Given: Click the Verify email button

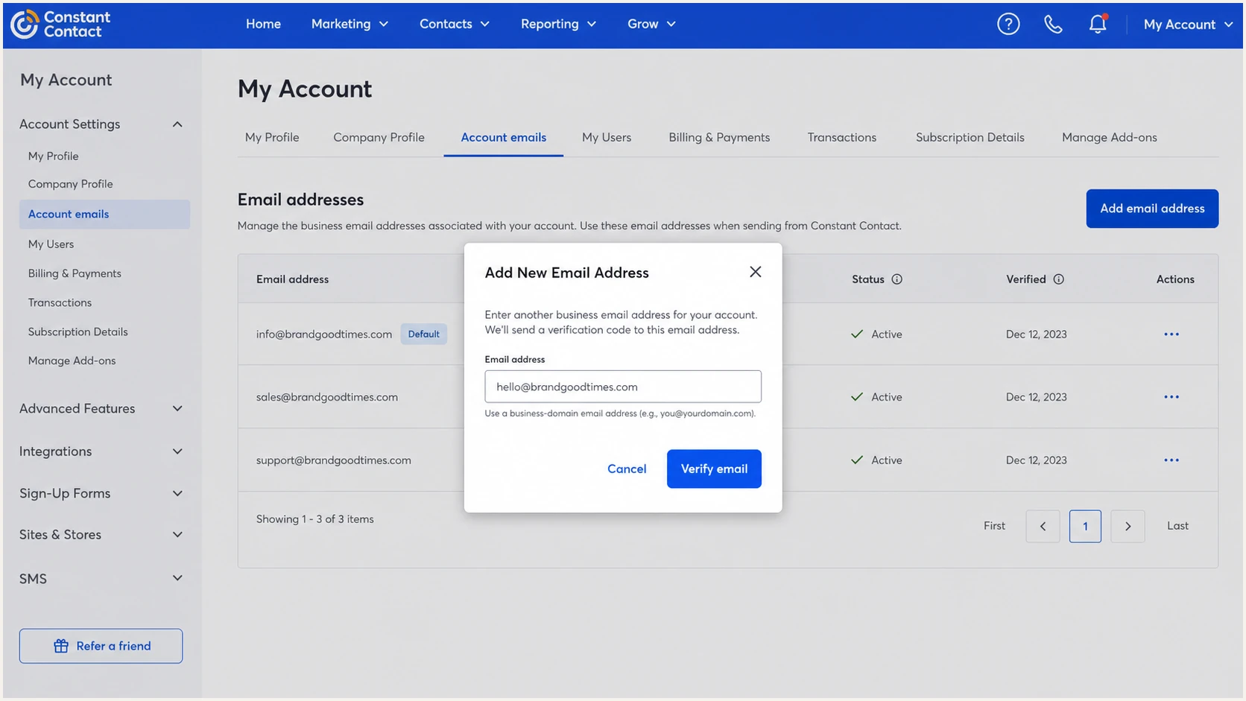Looking at the screenshot, I should point(714,469).
